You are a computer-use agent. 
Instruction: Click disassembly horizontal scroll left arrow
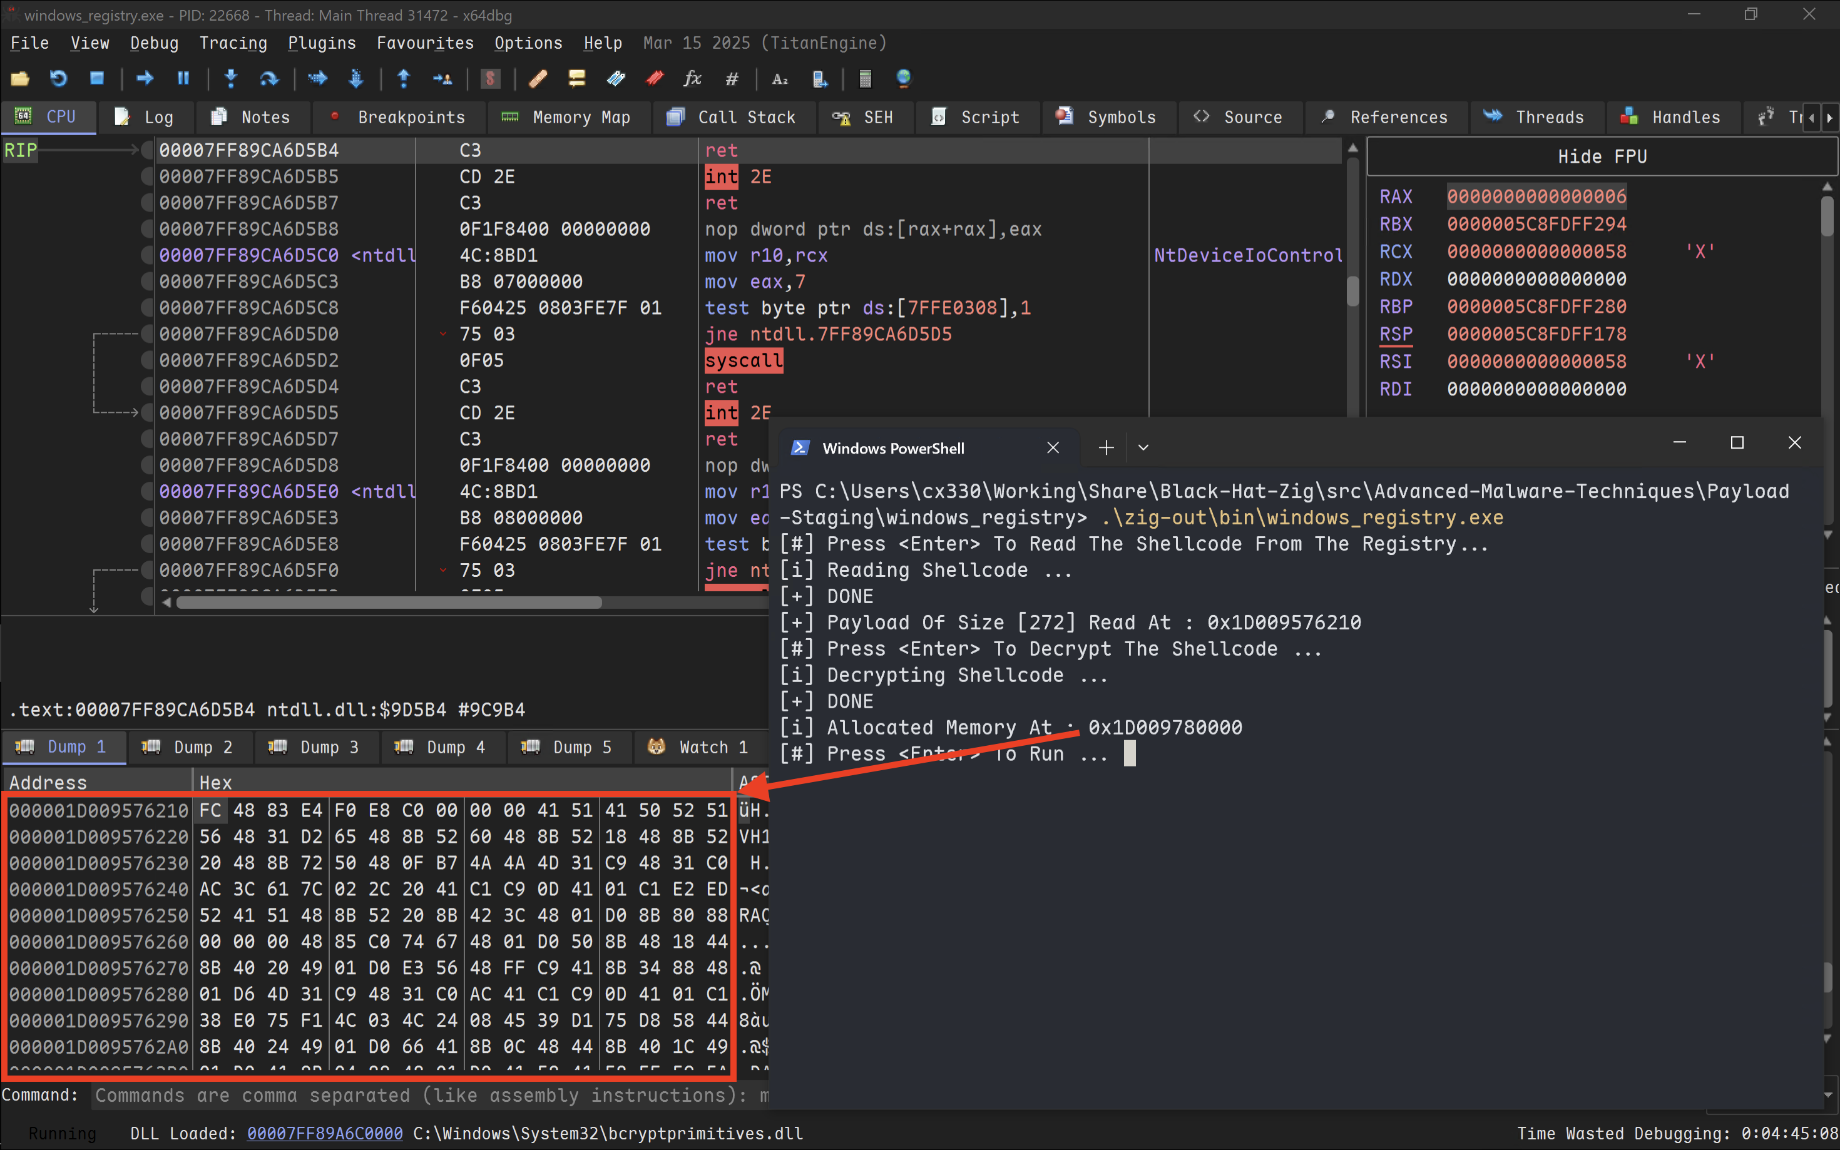point(167,603)
